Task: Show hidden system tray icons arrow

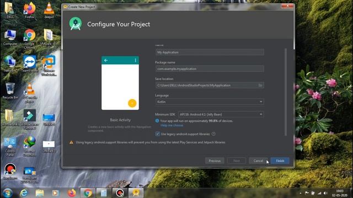Action: (x=301, y=193)
